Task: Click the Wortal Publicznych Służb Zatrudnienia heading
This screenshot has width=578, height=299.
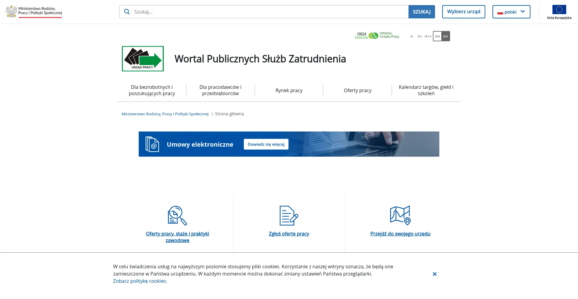Action: pos(260,59)
